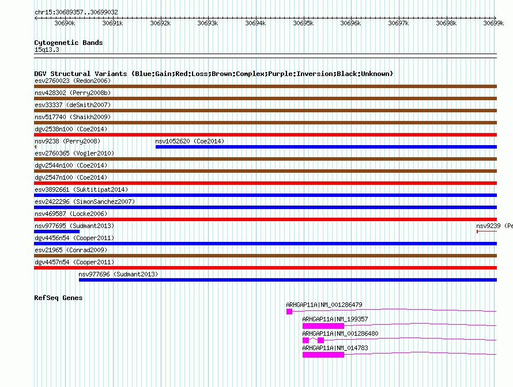513x387 pixels.
Task: Click the blue gain bar under nsv1052620
Action: 326,147
